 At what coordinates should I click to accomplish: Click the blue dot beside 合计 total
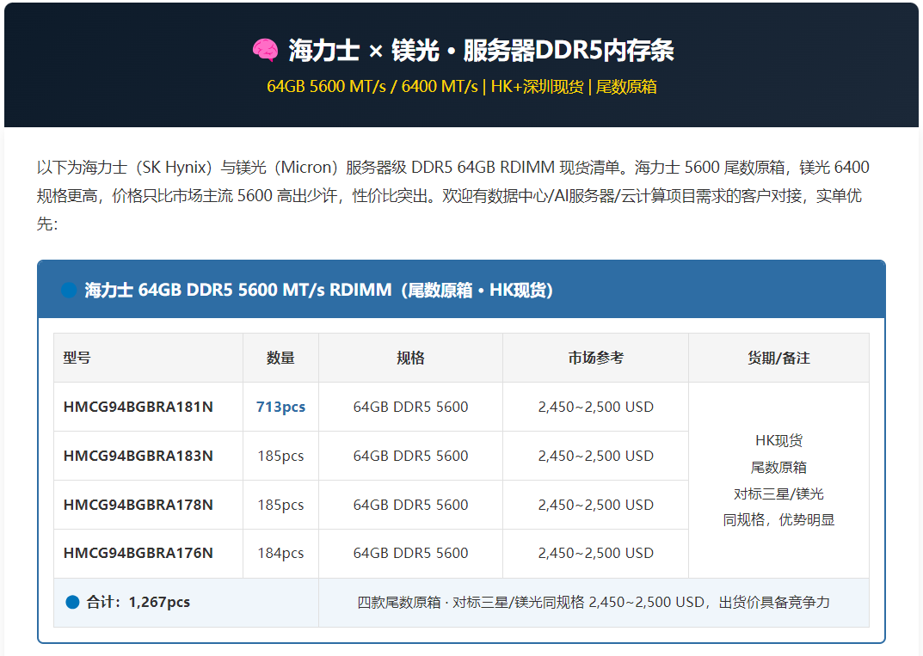(72, 602)
